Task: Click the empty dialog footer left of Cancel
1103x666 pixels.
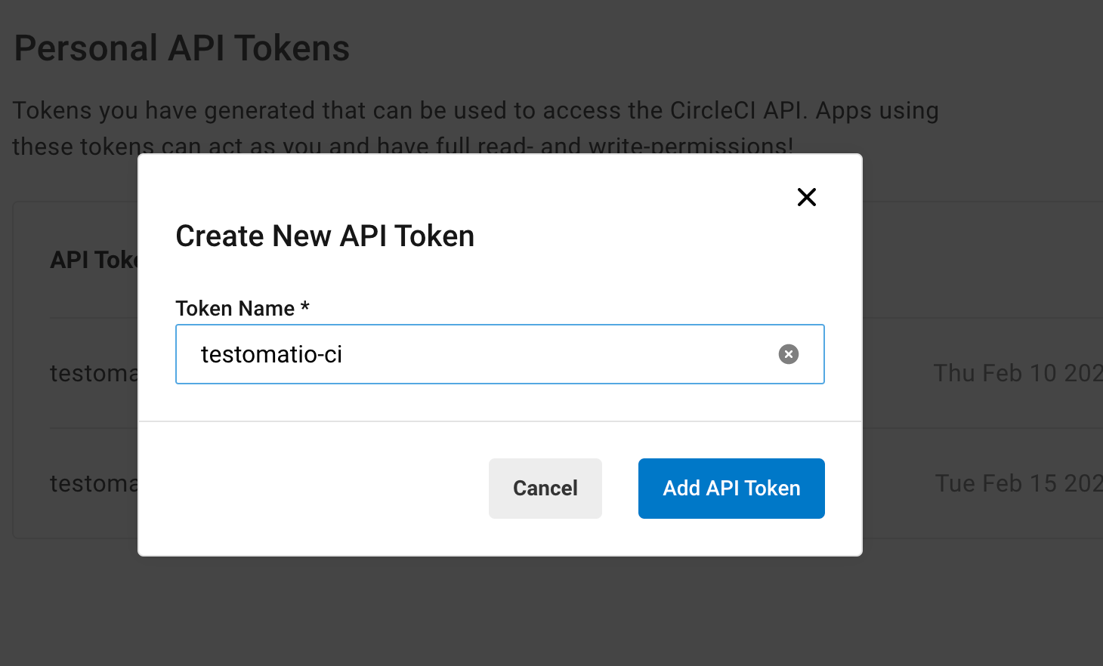Action: pos(313,489)
